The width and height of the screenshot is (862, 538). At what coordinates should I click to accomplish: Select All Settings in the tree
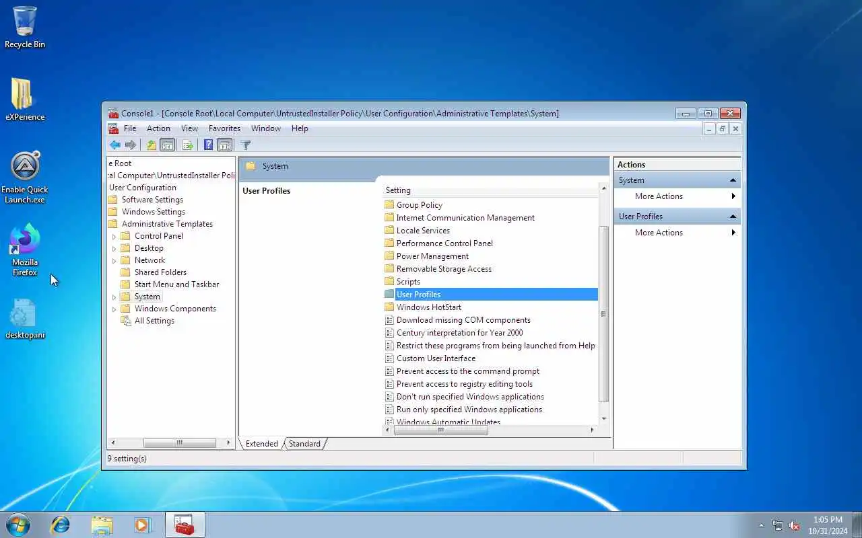[x=154, y=321]
